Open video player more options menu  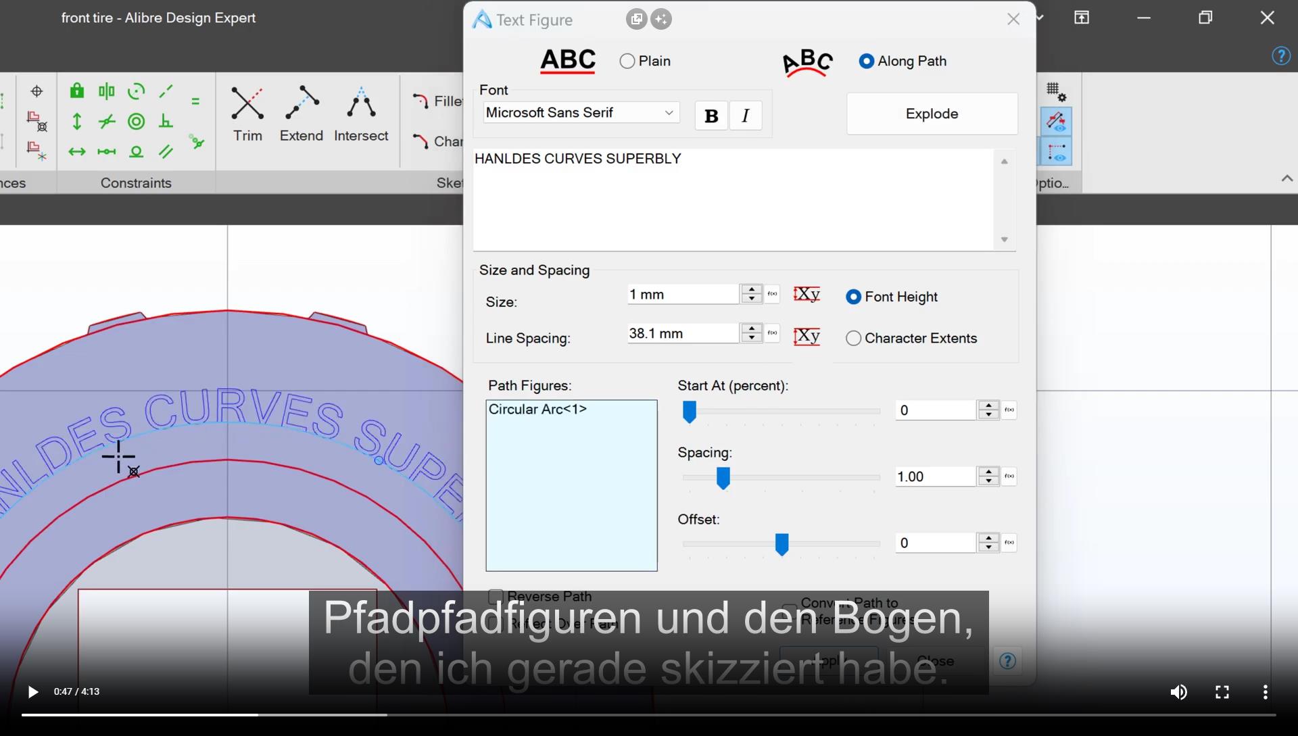pos(1265,692)
